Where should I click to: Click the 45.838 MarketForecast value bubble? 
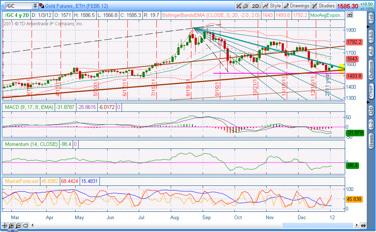354,199
